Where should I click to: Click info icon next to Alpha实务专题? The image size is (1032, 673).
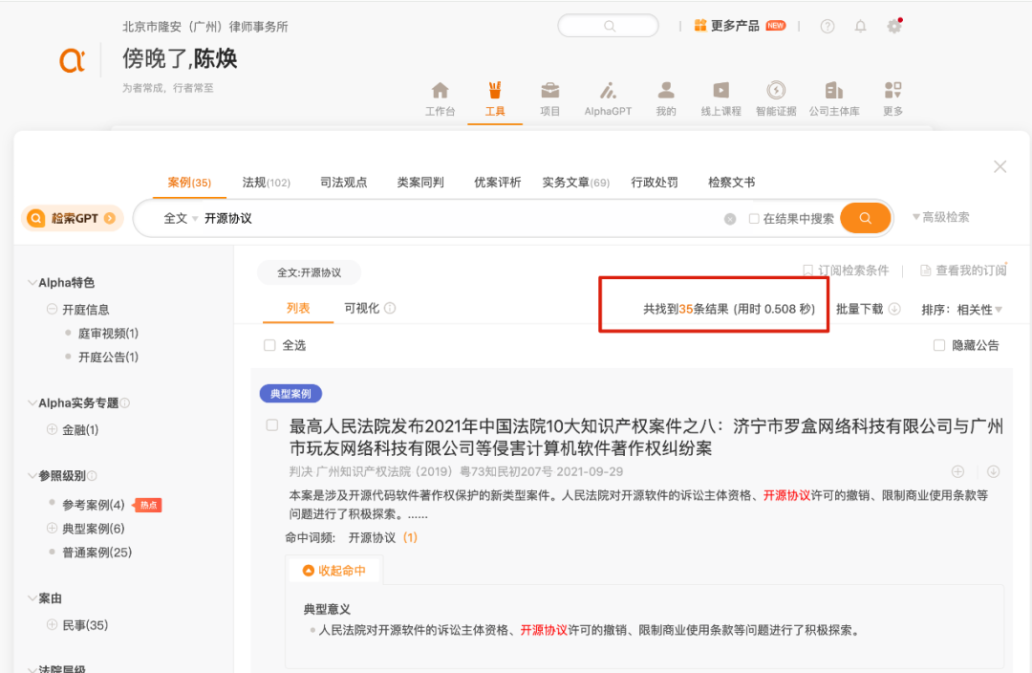click(x=125, y=403)
